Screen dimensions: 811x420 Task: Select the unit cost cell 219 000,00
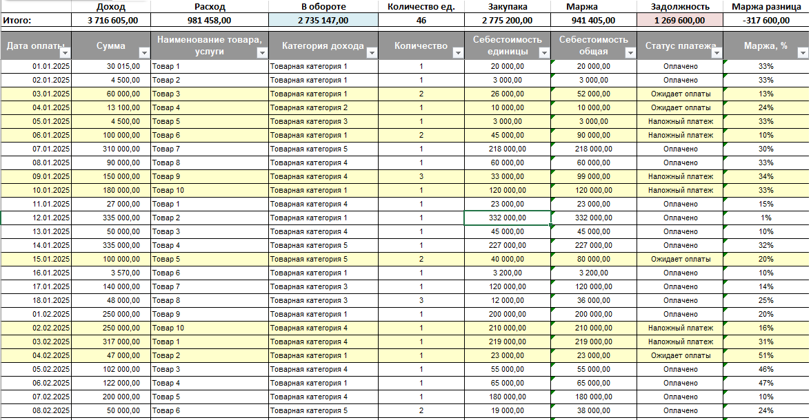[x=508, y=342]
